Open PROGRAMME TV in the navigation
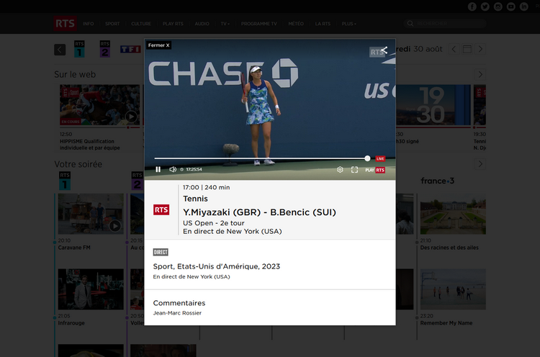The image size is (540, 357). coord(259,24)
